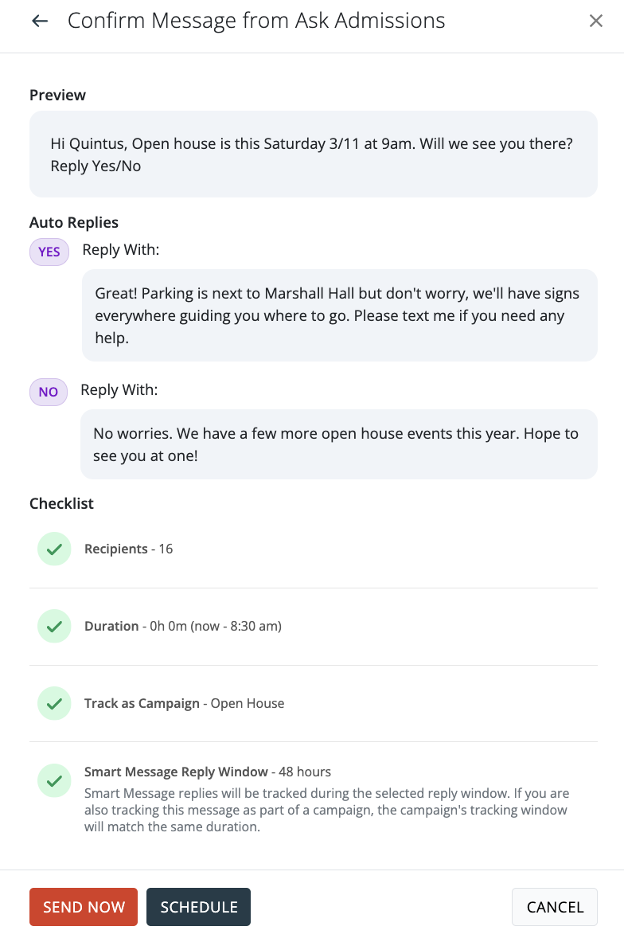
Task: Click the Recipients green checkmark icon
Action: point(54,549)
